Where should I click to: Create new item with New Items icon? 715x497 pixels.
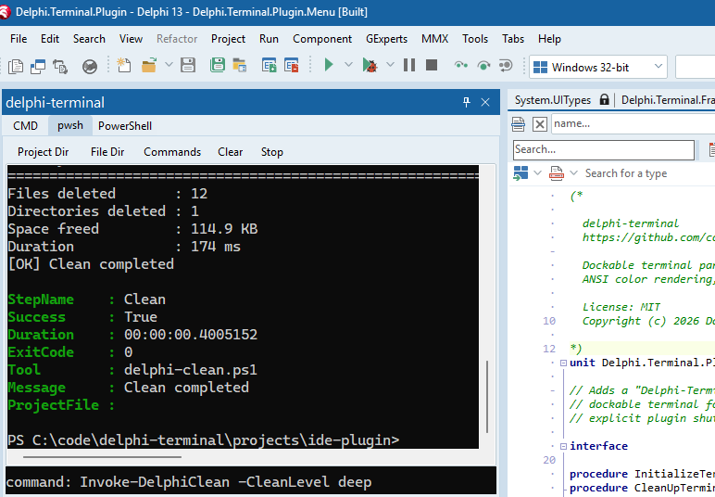click(x=124, y=65)
